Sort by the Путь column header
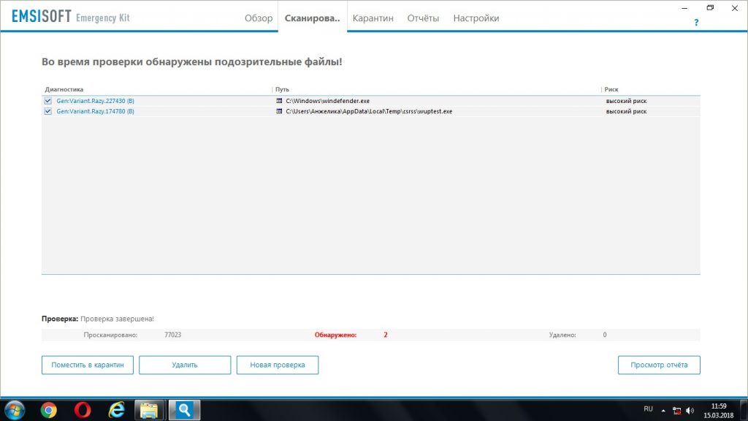 point(282,89)
